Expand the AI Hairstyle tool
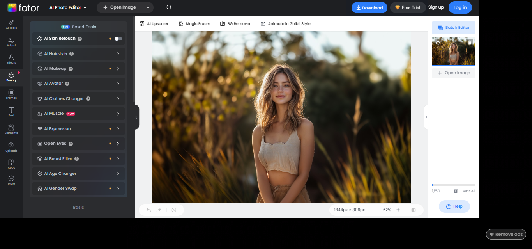 (118, 53)
